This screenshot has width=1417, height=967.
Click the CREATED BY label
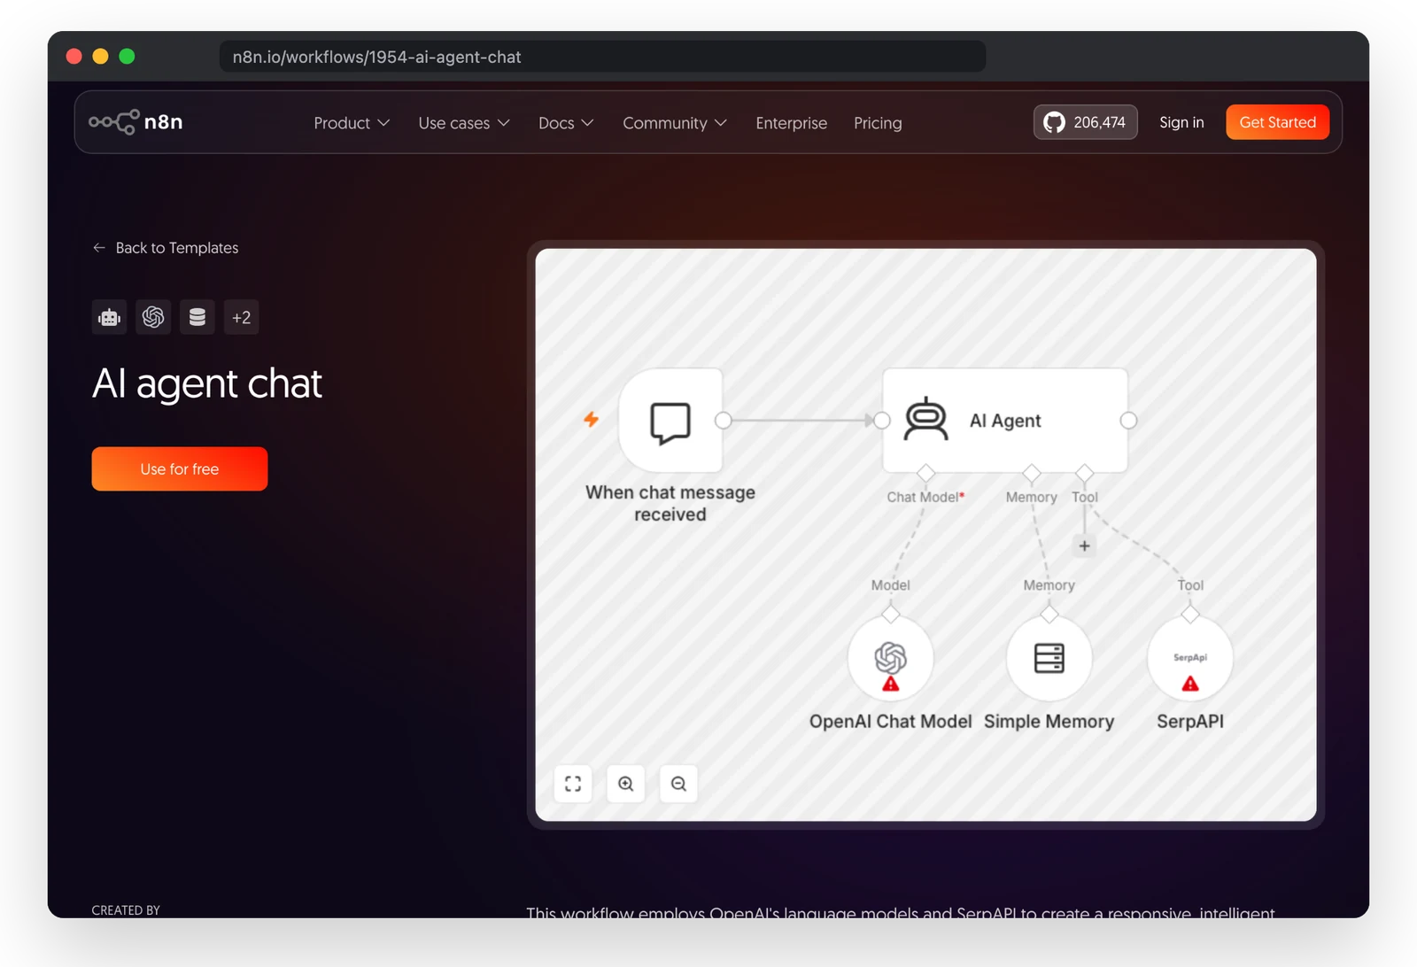[x=126, y=909]
